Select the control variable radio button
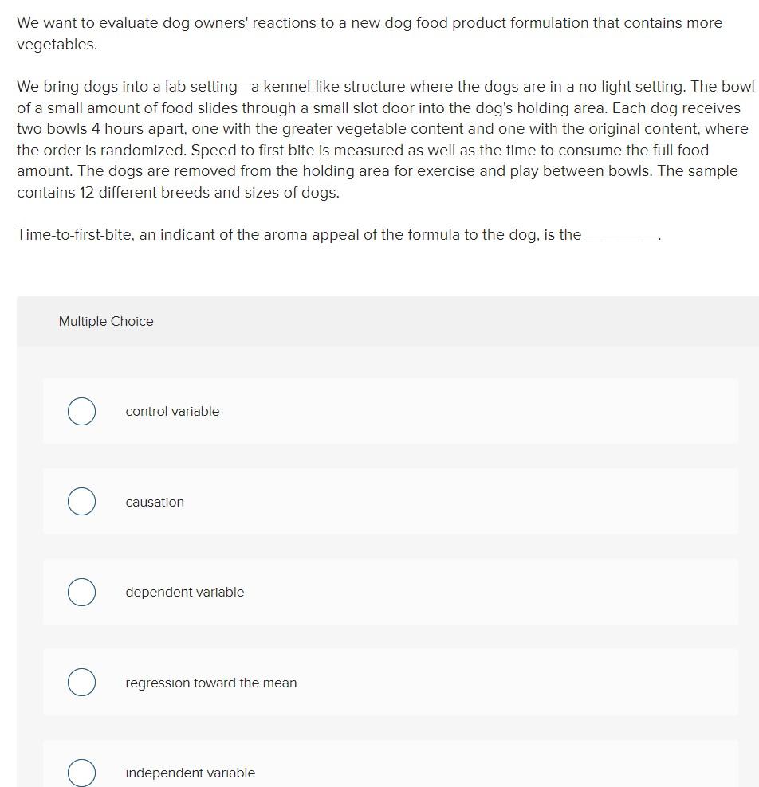The width and height of the screenshot is (759, 787). tap(81, 411)
